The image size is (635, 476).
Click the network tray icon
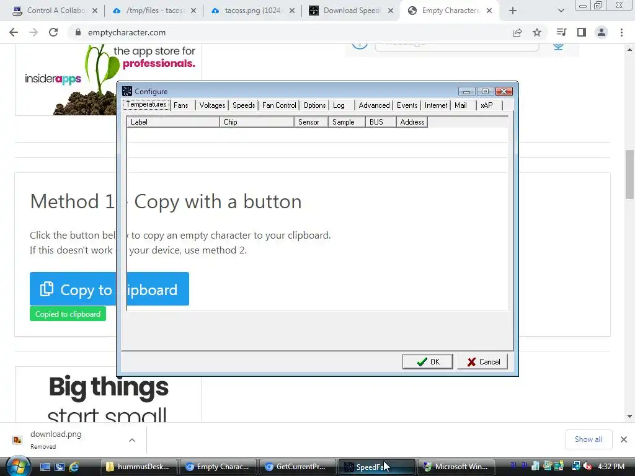(576, 467)
